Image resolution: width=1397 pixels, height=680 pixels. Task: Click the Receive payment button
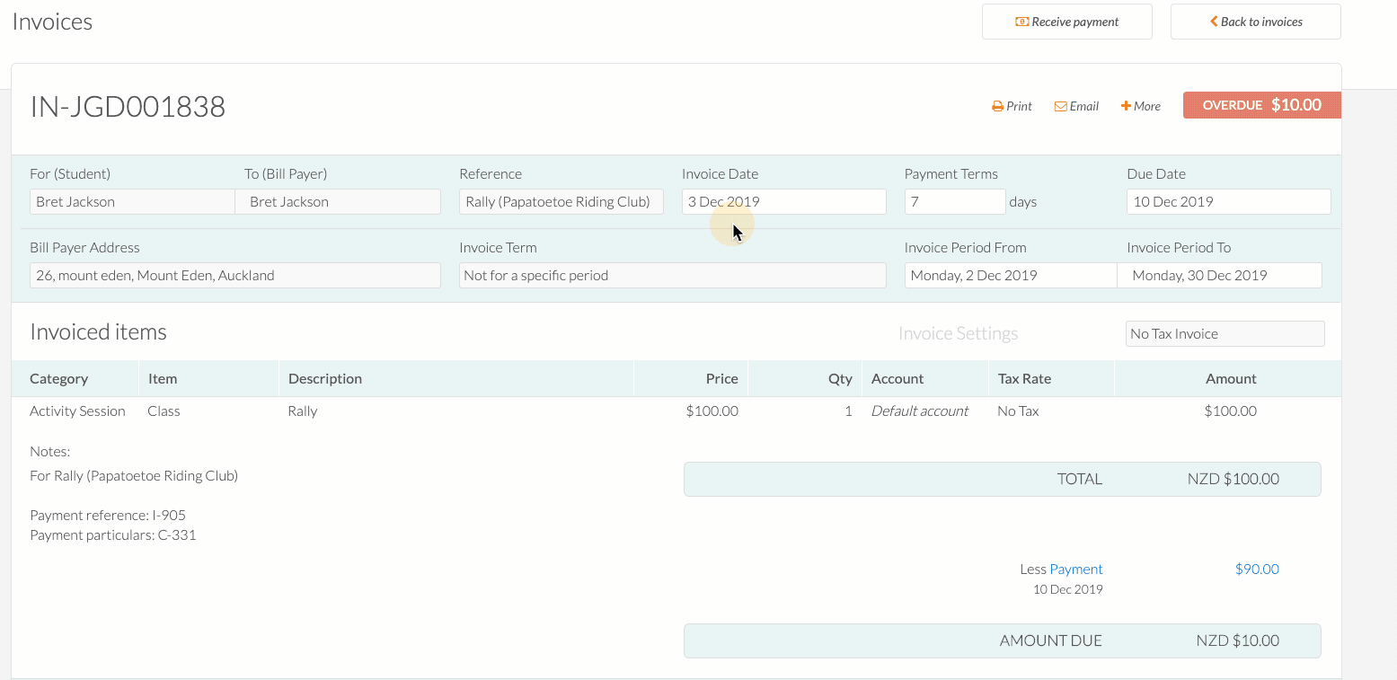click(1066, 22)
